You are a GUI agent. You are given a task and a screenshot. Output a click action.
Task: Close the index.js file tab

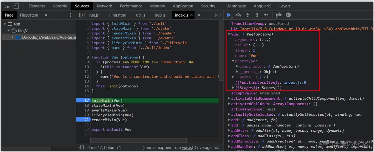[192, 15]
